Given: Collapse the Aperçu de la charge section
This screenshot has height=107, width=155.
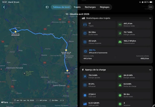Looking at the screenshot, I should [150, 70].
